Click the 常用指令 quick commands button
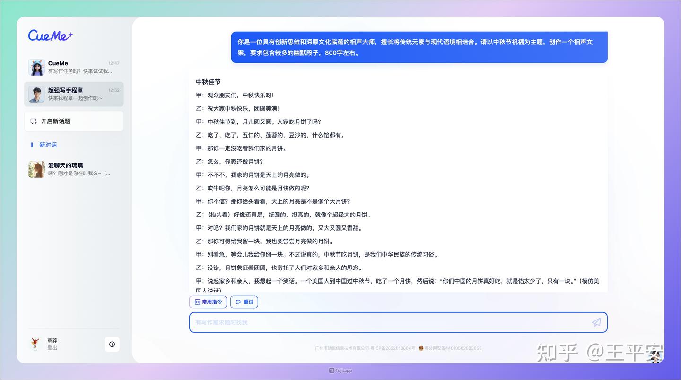The height and width of the screenshot is (380, 681). tap(208, 302)
